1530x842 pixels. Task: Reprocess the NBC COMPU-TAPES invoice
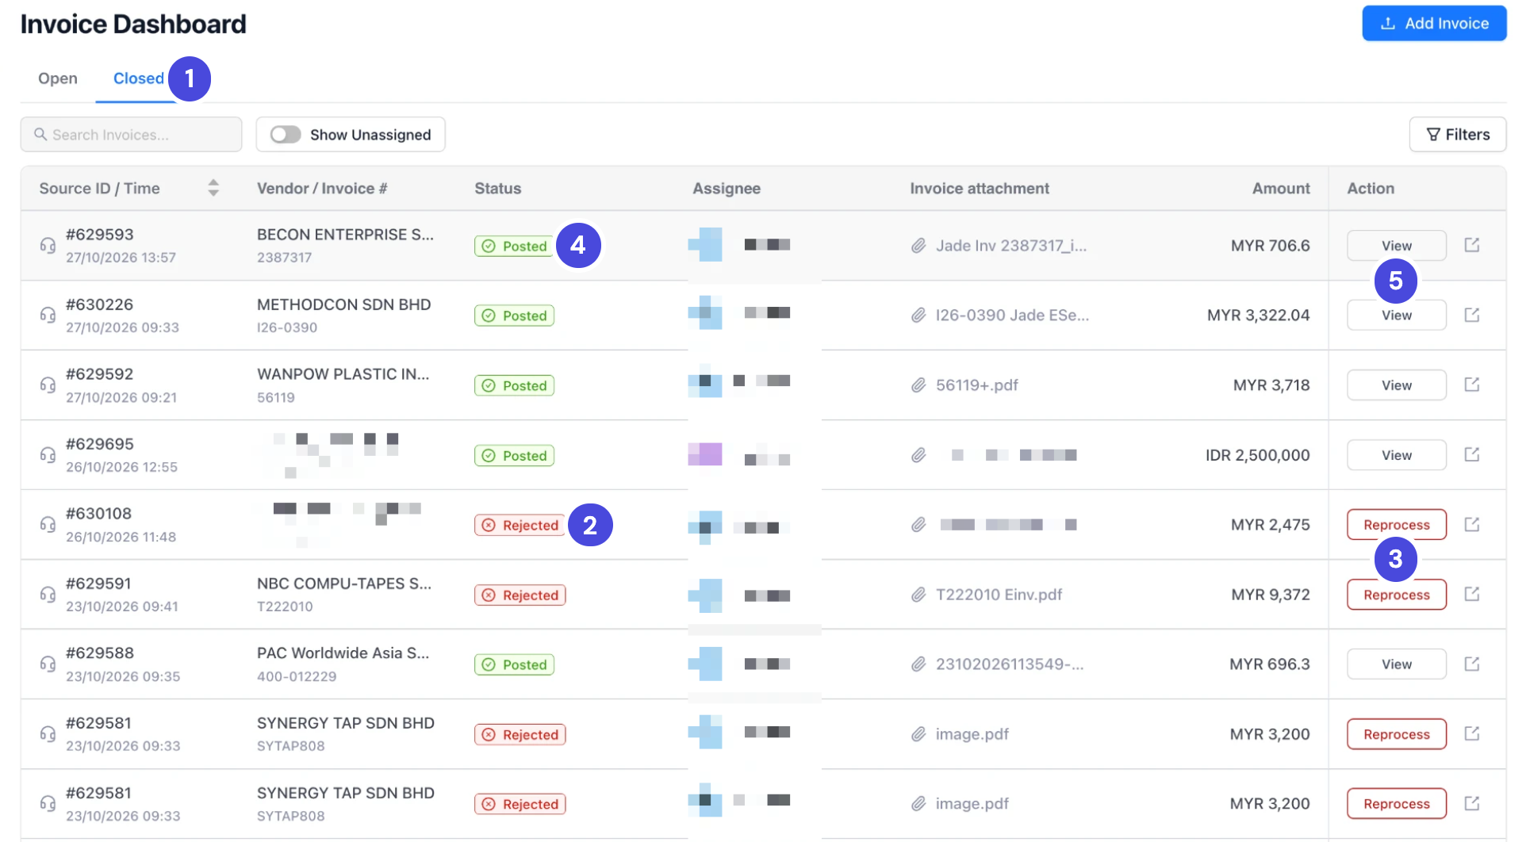[1396, 595]
